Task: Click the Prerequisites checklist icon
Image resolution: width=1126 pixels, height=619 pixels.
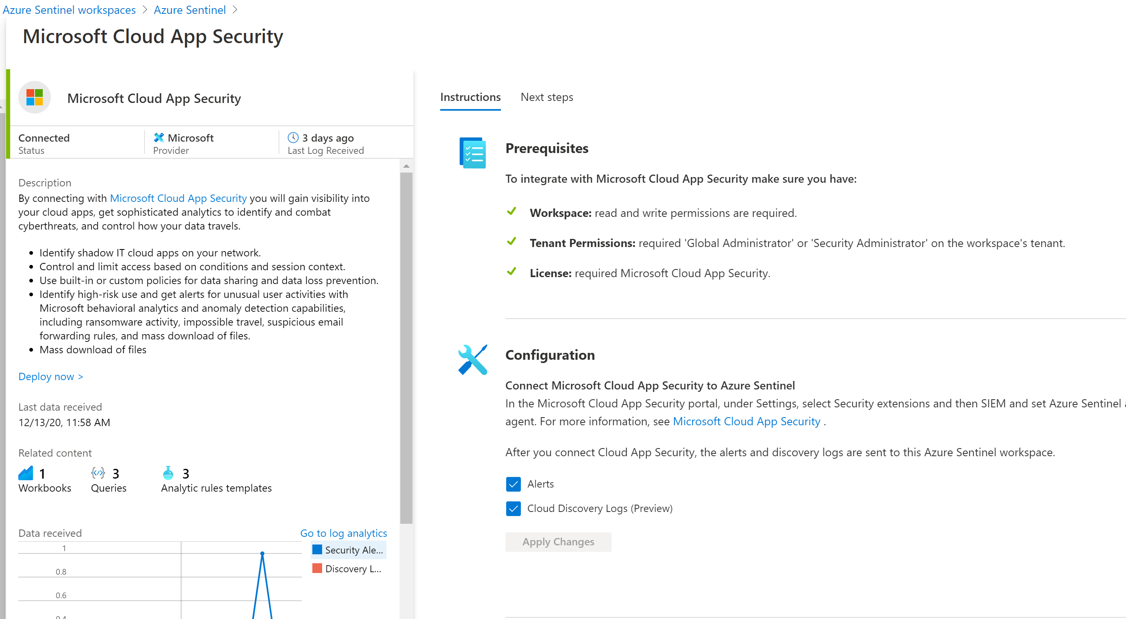Action: tap(472, 153)
